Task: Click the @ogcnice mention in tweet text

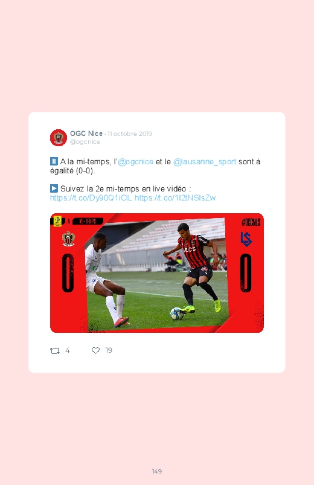Action: pos(136,161)
